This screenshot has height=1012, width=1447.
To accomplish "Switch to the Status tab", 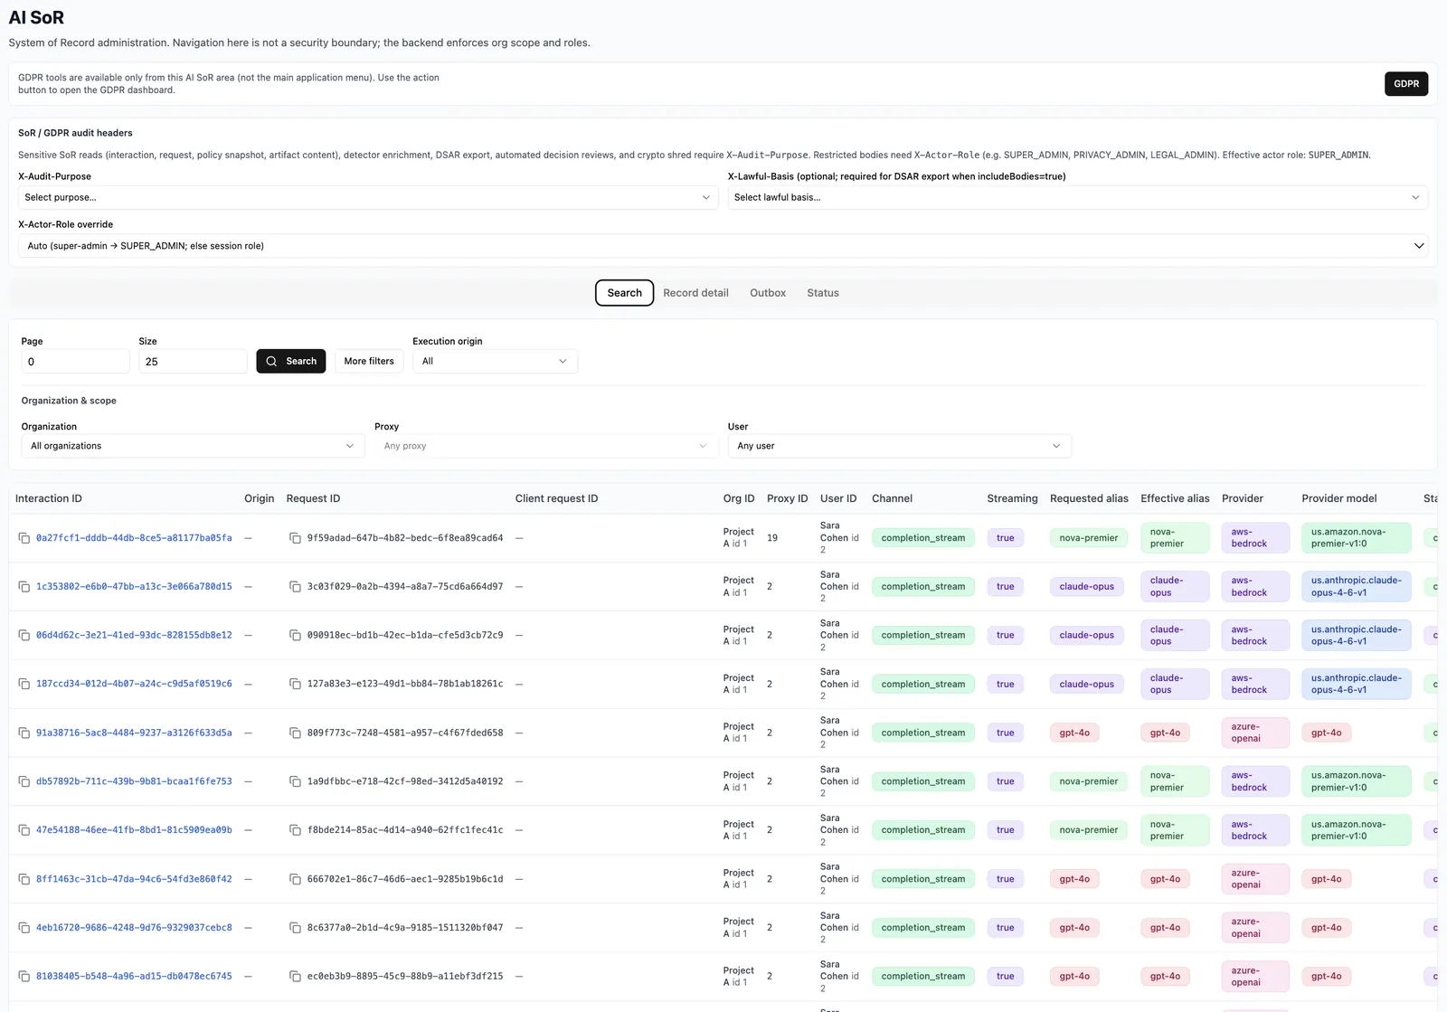I will point(823,293).
